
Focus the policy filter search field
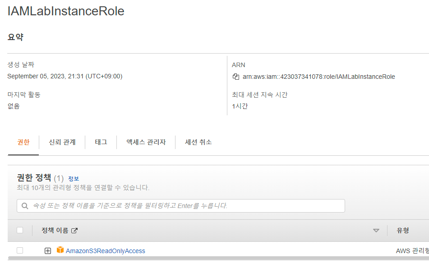(x=181, y=206)
